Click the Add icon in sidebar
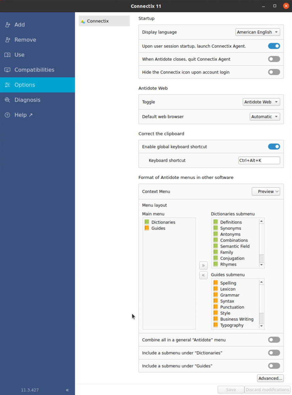This screenshot has height=395, width=292. coord(7,25)
